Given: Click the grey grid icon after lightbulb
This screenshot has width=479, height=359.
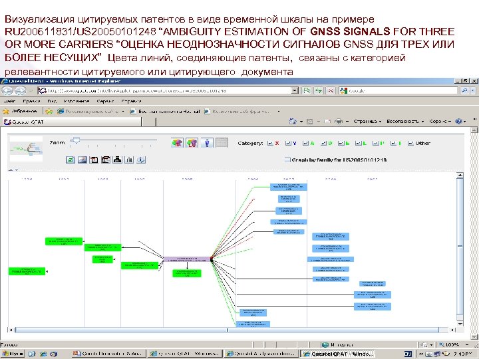Looking at the screenshot, I should [x=222, y=142].
